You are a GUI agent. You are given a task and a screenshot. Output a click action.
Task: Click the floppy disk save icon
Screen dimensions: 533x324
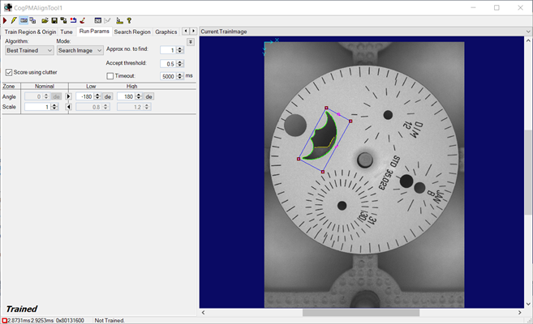(x=54, y=20)
